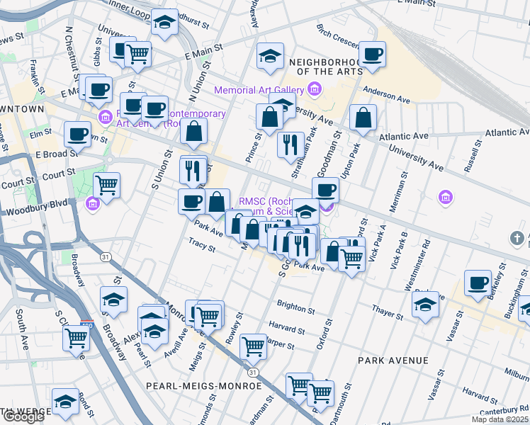Click the Memorial Art Gallery label

click(x=259, y=90)
